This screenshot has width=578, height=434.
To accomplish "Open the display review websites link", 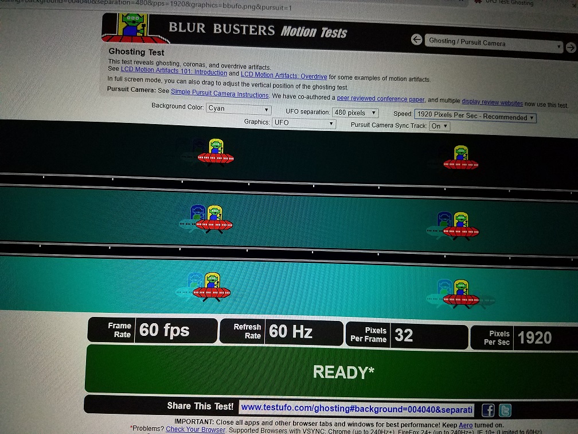I will point(492,102).
